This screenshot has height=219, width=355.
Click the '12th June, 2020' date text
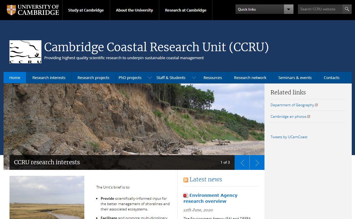[x=198, y=210]
